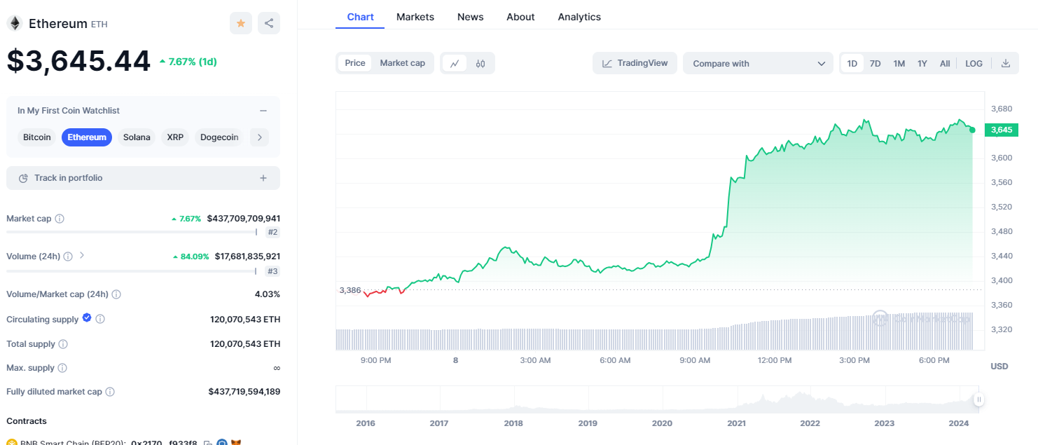Click the Ethereum logo icon
Viewport: 1038px width, 445px height.
click(14, 23)
